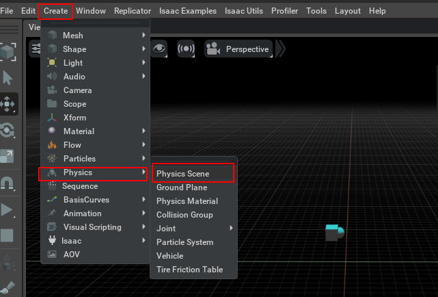Click the Audio speaker icon
The height and width of the screenshot is (297, 438).
pos(52,77)
